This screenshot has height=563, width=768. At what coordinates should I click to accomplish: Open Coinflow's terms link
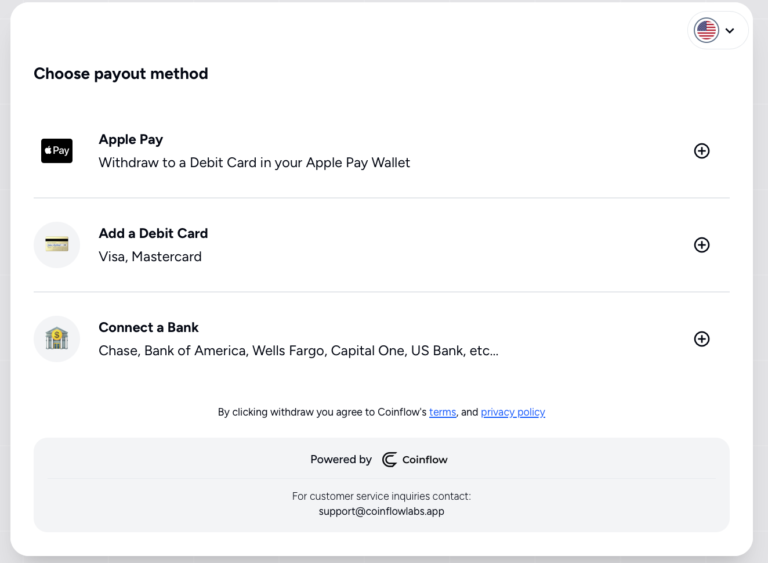(443, 412)
